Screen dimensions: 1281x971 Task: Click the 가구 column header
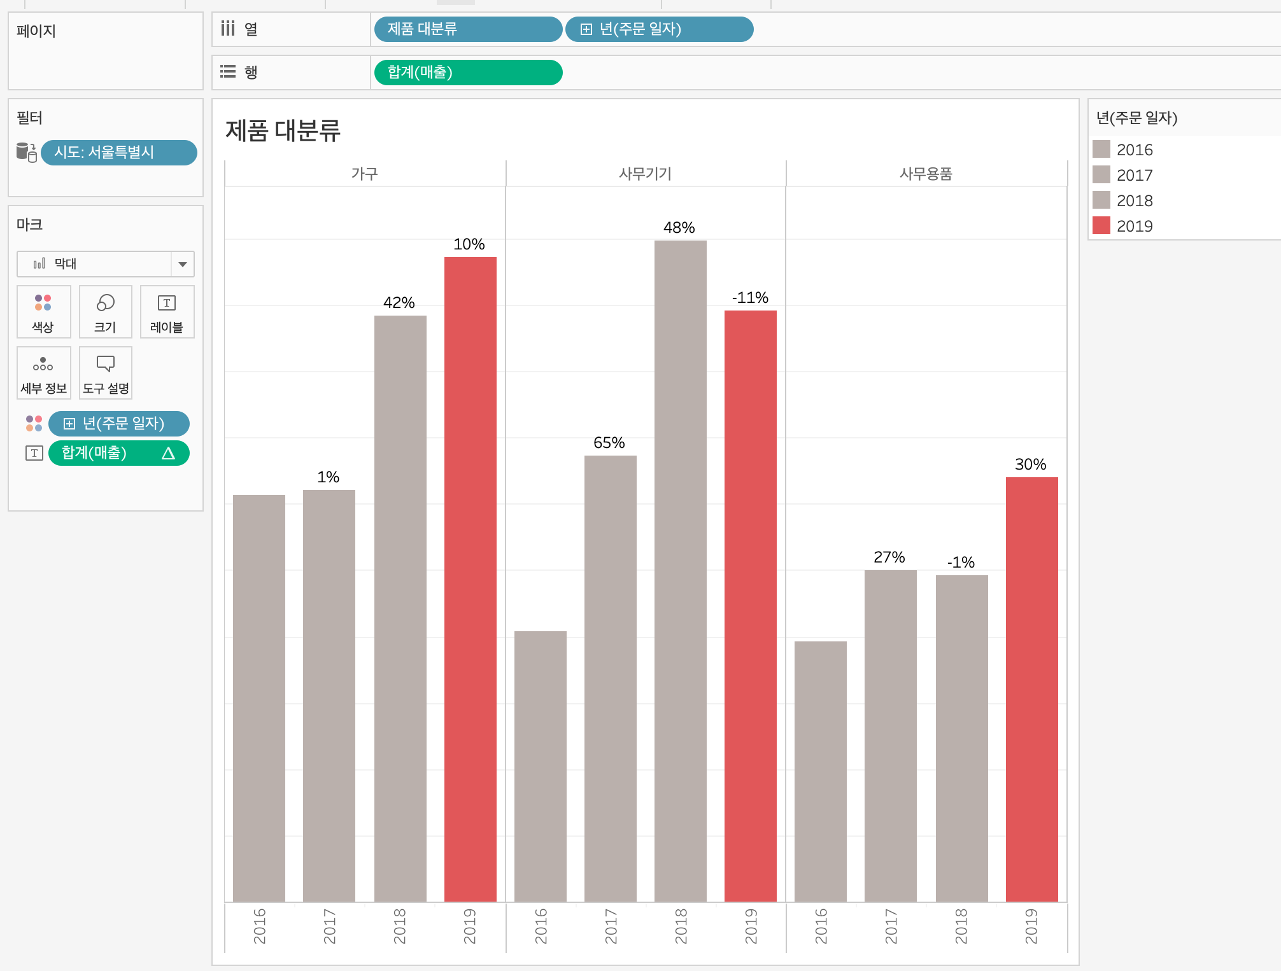[x=364, y=174]
